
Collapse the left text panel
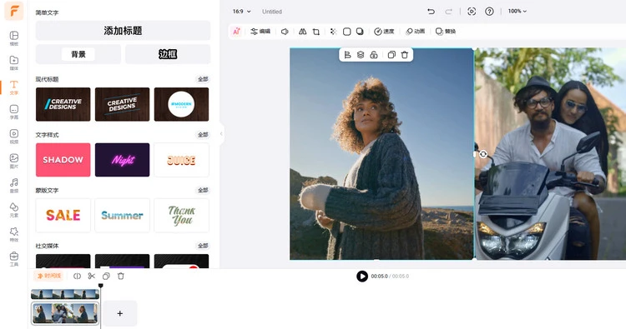click(x=221, y=134)
